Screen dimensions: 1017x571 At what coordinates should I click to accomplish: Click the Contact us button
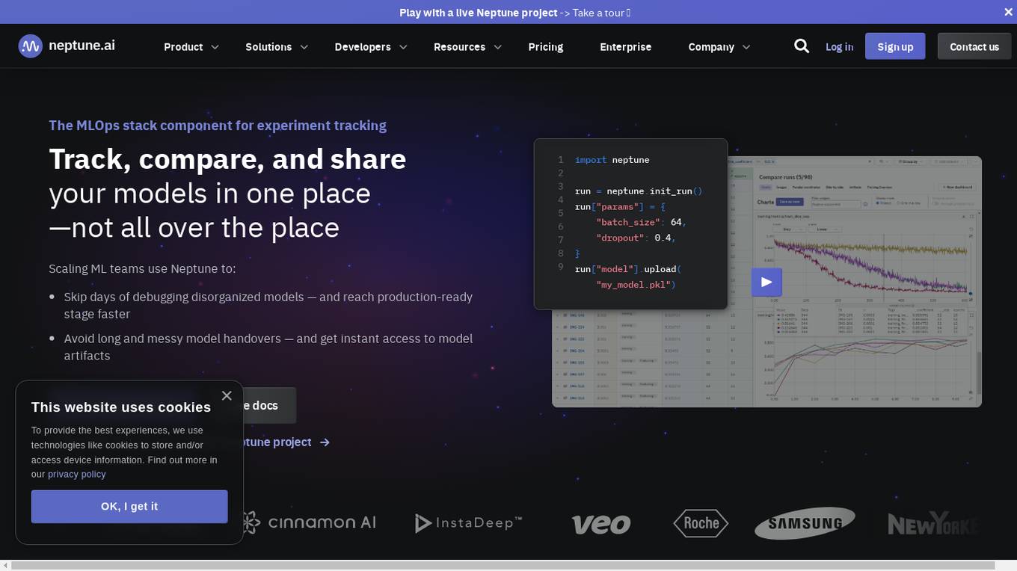point(974,46)
